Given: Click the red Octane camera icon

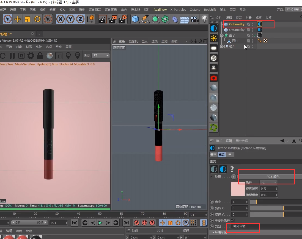Looking at the screenshot, I should 214,78.
